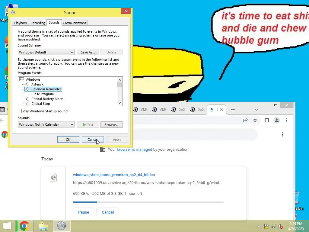Confirm the Sound dialog with OK
This screenshot has width=309, height=232.
[x=68, y=140]
